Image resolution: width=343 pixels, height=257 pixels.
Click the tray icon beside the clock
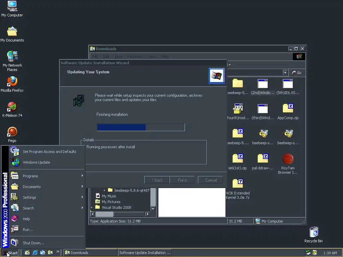315,253
